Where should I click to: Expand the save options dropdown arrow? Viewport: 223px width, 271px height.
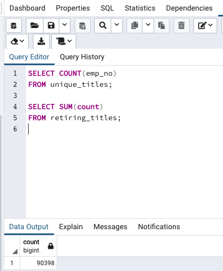65,25
